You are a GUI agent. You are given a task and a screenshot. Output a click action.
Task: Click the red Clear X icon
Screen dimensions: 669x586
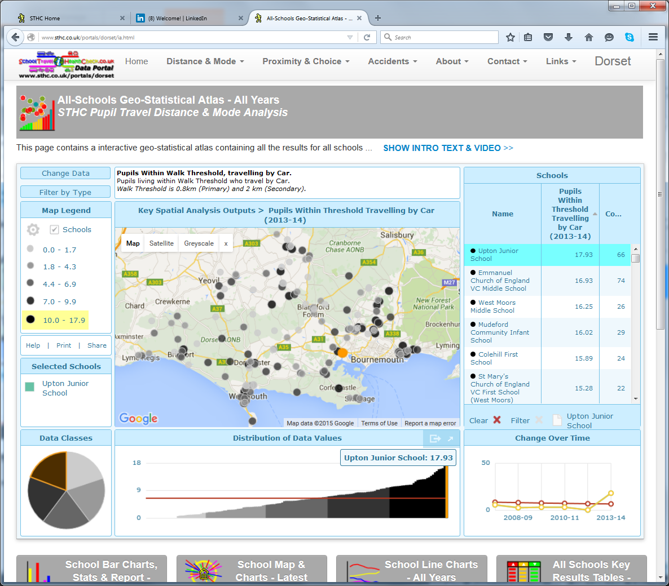click(496, 420)
